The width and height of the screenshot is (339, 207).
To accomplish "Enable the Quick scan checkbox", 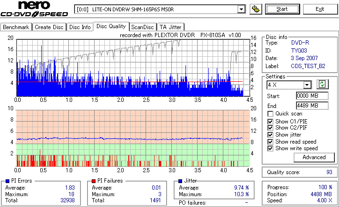I will point(270,114).
